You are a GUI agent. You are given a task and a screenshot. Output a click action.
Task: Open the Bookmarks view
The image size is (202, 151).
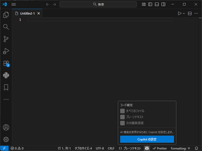point(6,87)
